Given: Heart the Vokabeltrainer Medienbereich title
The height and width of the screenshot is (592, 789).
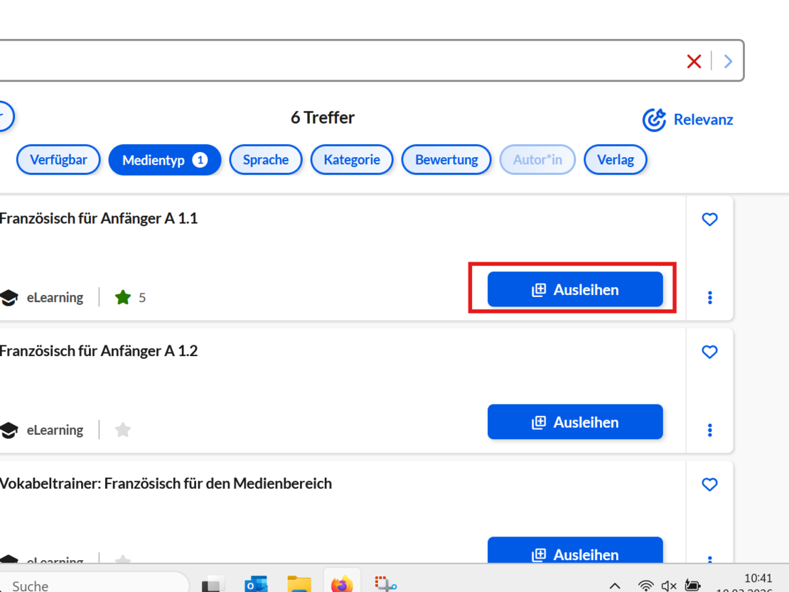Looking at the screenshot, I should [709, 484].
